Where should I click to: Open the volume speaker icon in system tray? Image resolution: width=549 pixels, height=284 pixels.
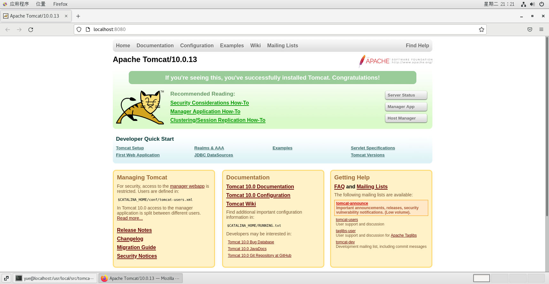click(532, 4)
